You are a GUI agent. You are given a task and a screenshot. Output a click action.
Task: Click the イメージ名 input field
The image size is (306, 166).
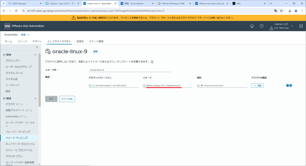pyautogui.click(x=130, y=70)
